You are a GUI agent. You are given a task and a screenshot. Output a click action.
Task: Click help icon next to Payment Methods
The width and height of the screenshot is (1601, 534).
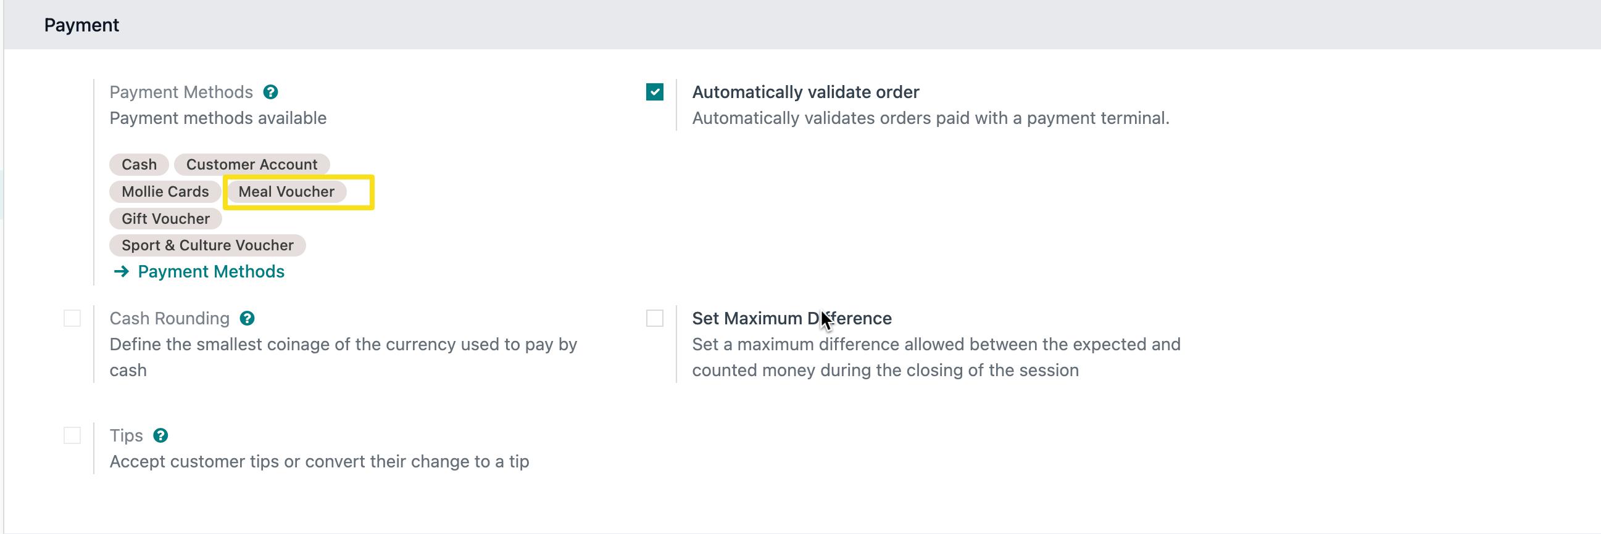(270, 92)
